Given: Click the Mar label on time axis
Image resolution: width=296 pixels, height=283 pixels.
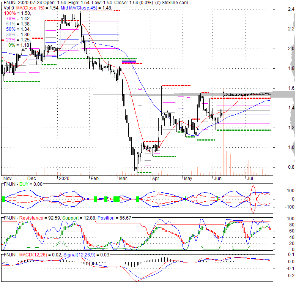Looking at the screenshot, I should click(x=123, y=179).
